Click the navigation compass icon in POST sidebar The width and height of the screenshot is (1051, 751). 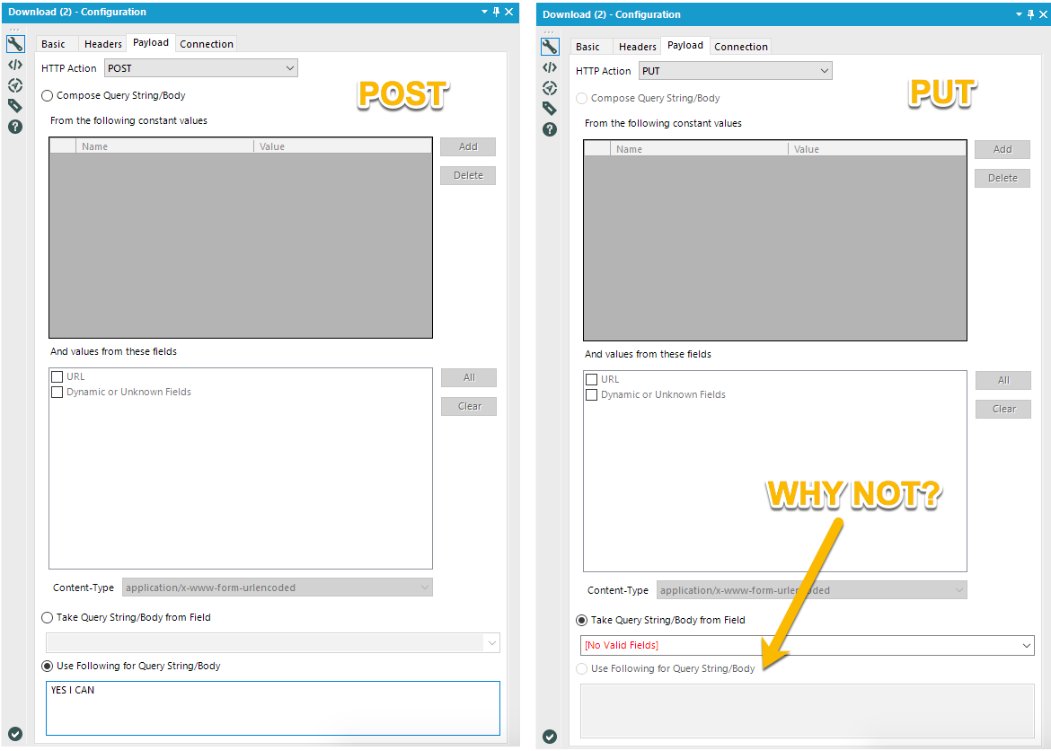point(14,84)
